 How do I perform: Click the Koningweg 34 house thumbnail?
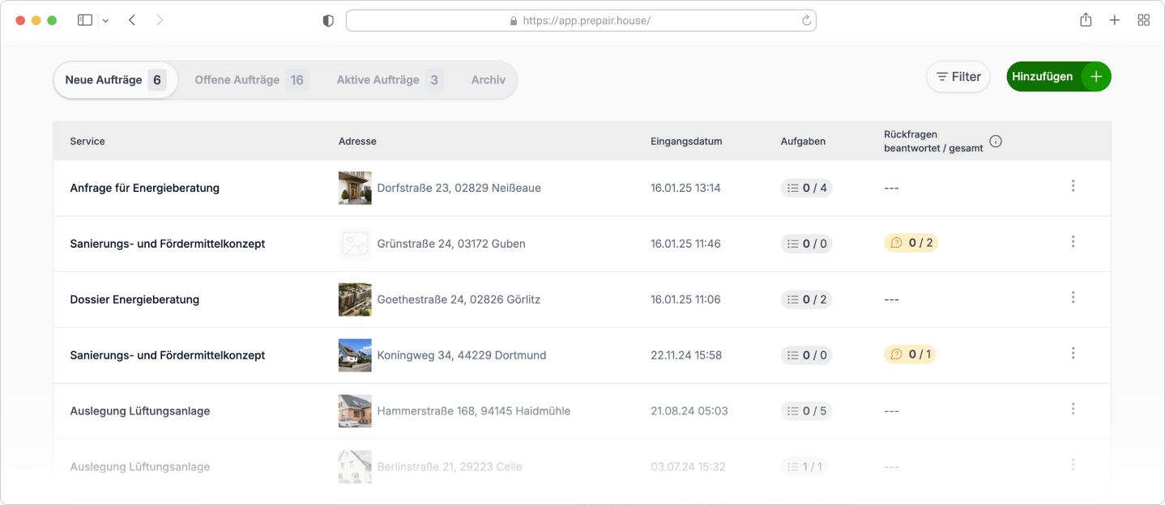click(355, 355)
